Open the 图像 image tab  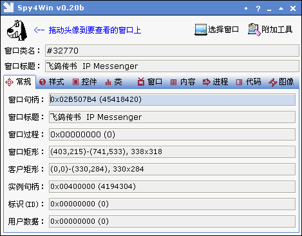pos(281,82)
